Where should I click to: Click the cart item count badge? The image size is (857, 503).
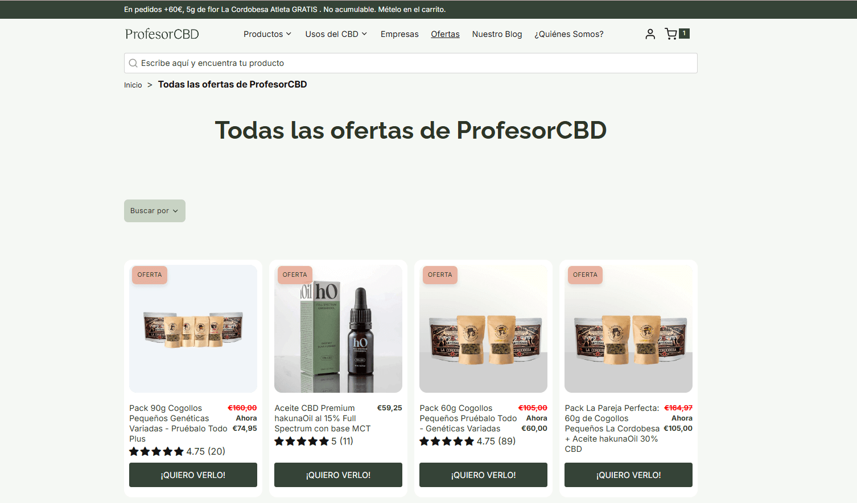pos(684,34)
